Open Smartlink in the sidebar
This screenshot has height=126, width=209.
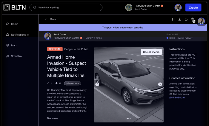16,56
